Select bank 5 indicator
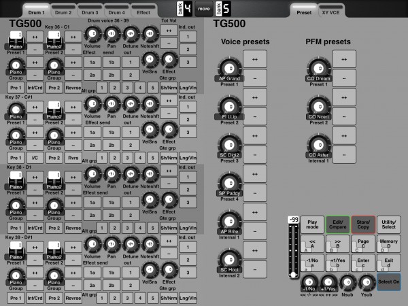This screenshot has width=408, height=306. tap(223, 9)
